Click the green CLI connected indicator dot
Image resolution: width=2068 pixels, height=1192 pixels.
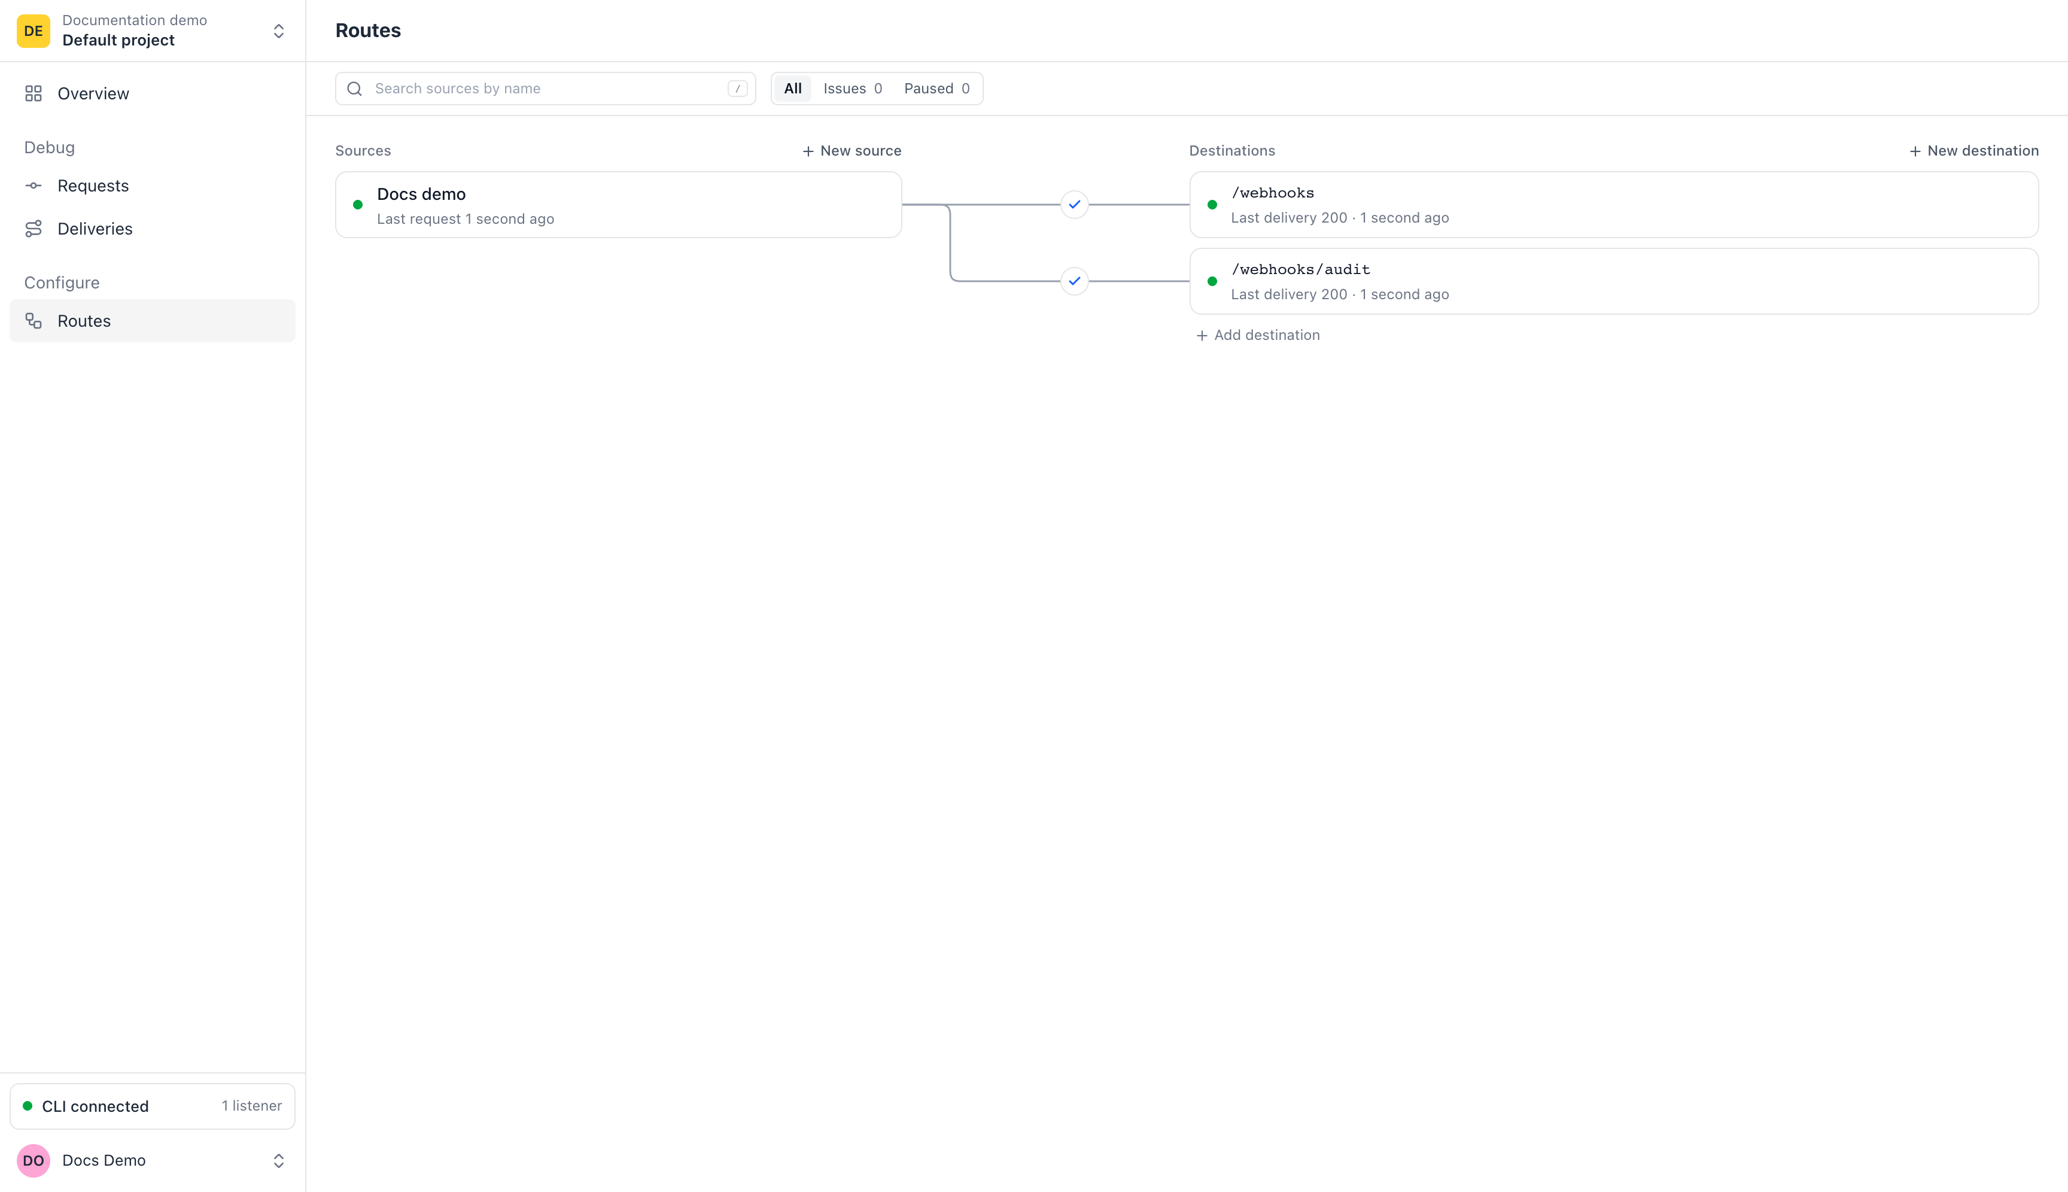click(x=28, y=1106)
